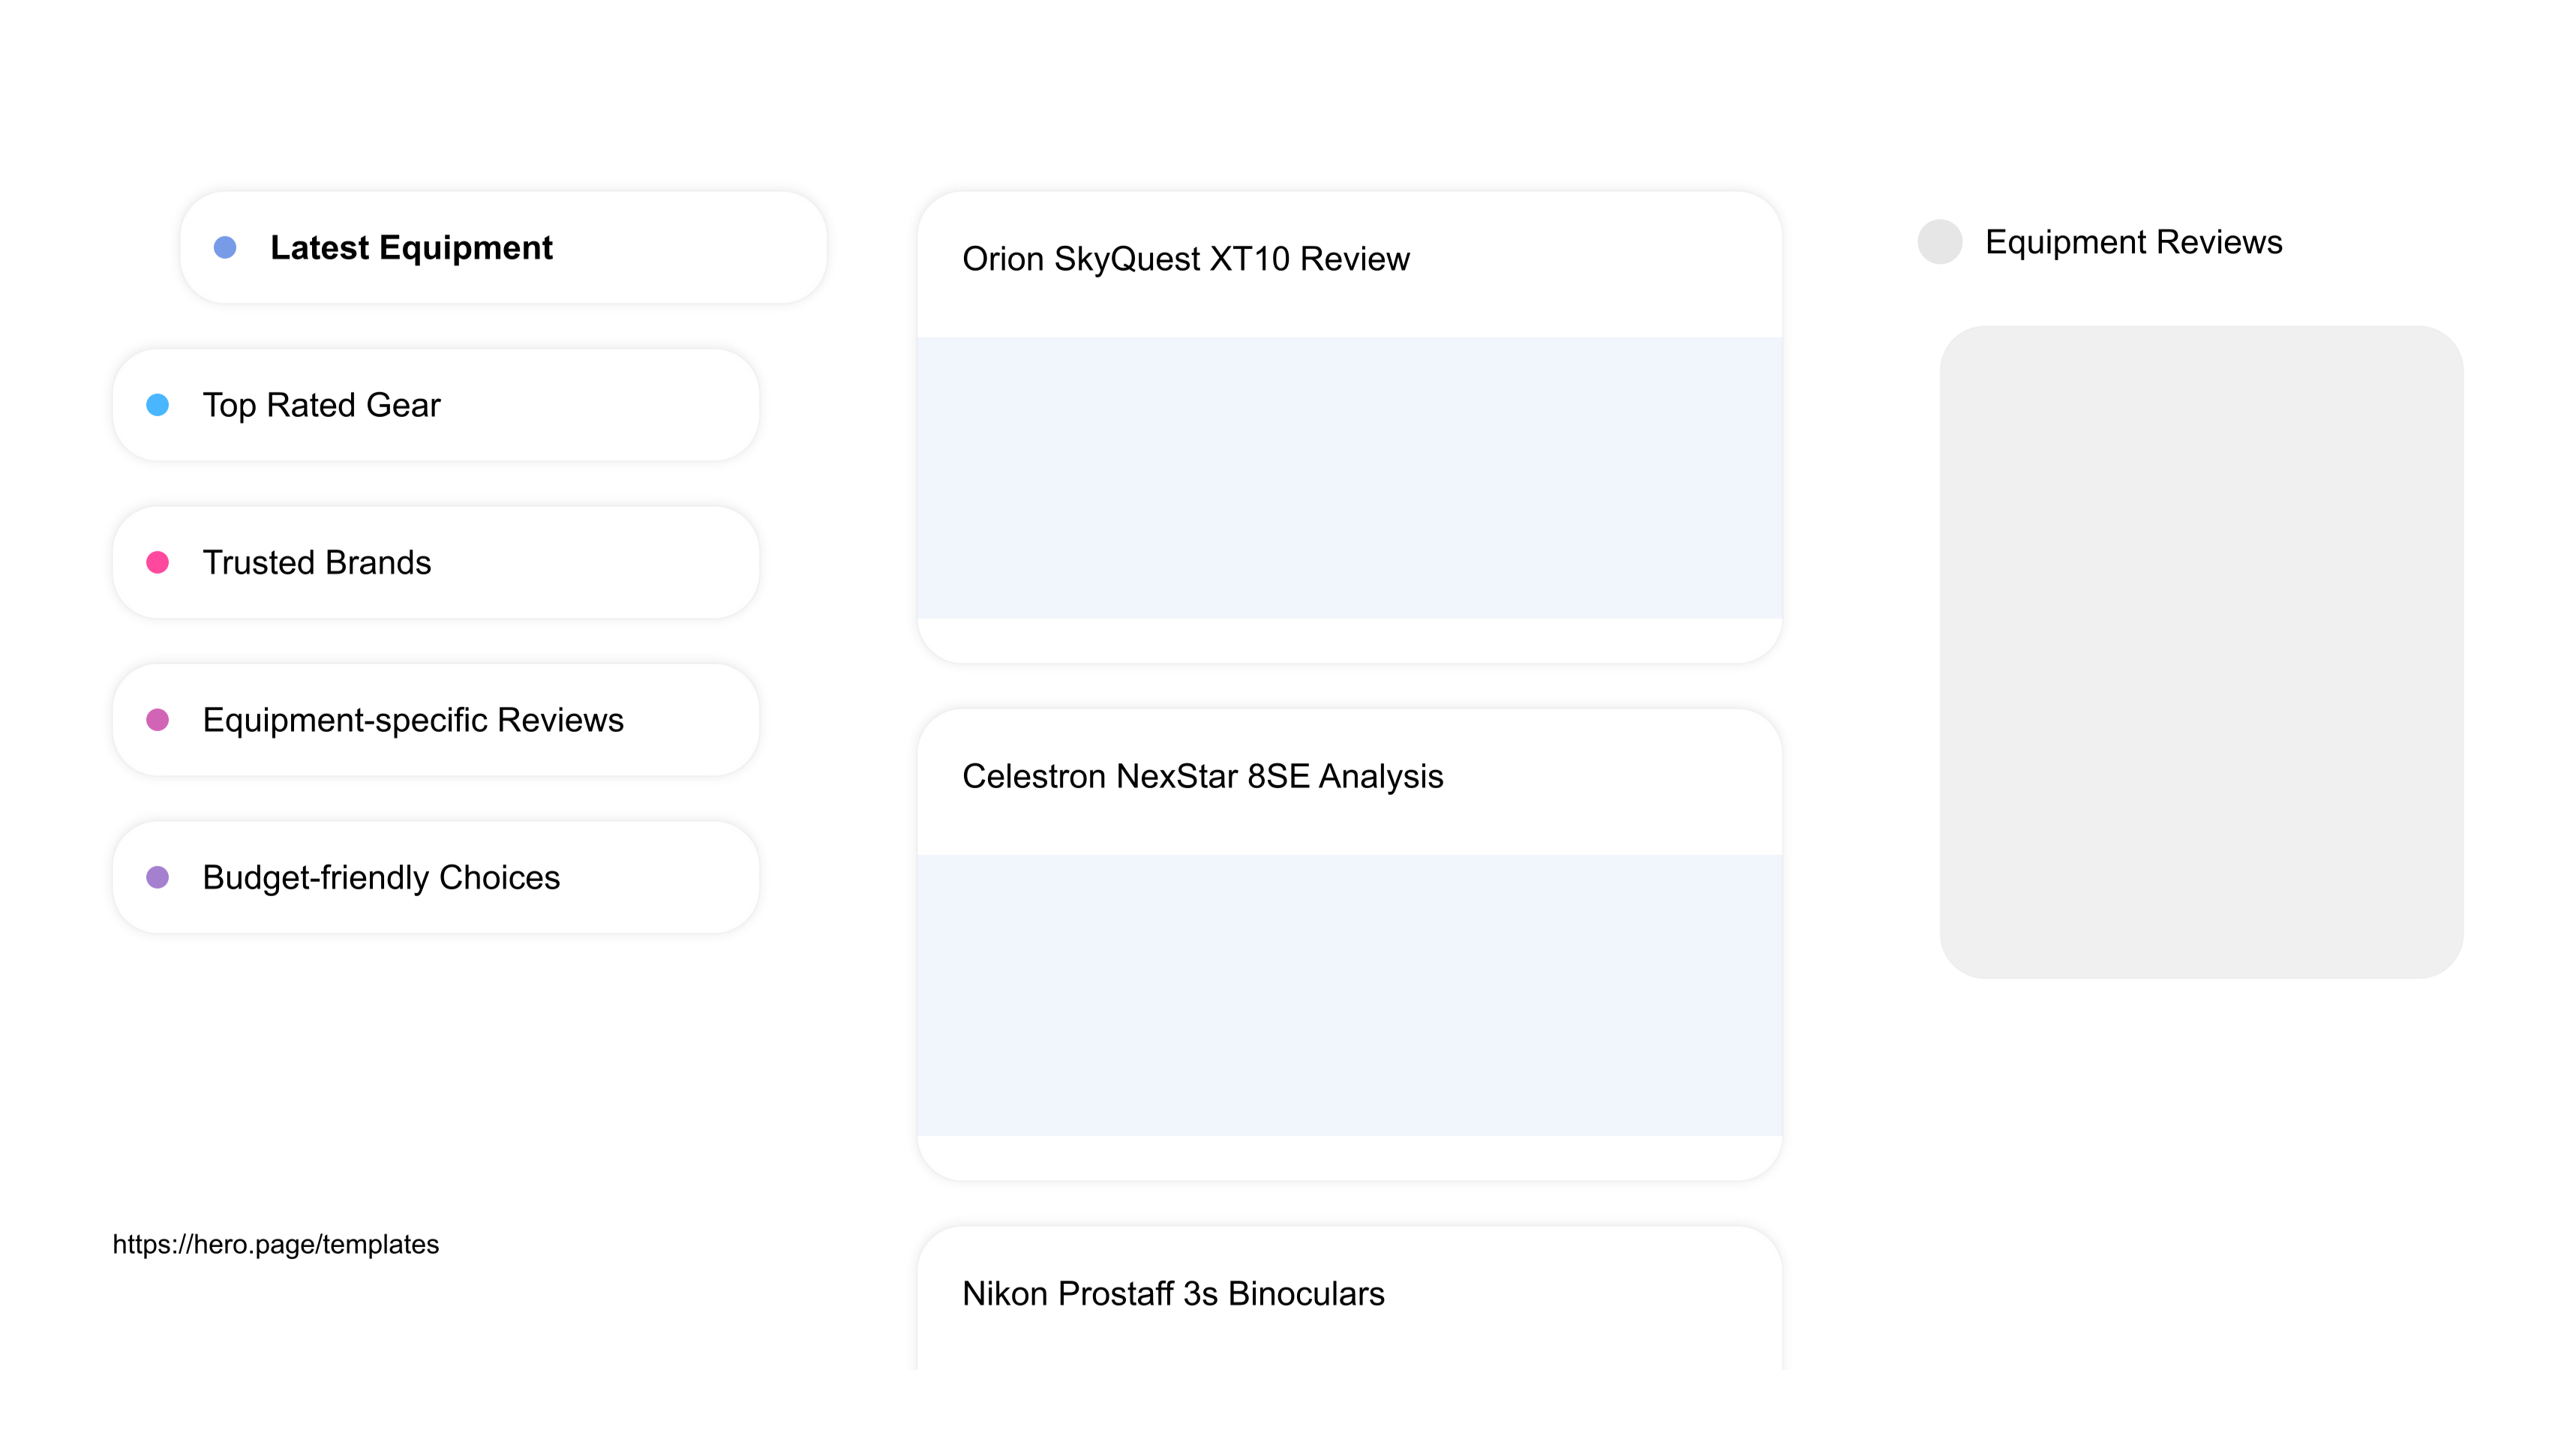Image resolution: width=2576 pixels, height=1448 pixels.
Task: Click the purple dot beside Budget-friendly Choices
Action: 158,877
